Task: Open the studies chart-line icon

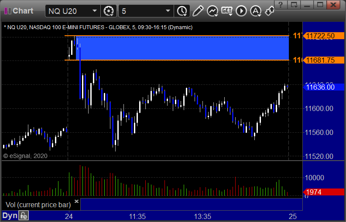Action: pos(212,11)
